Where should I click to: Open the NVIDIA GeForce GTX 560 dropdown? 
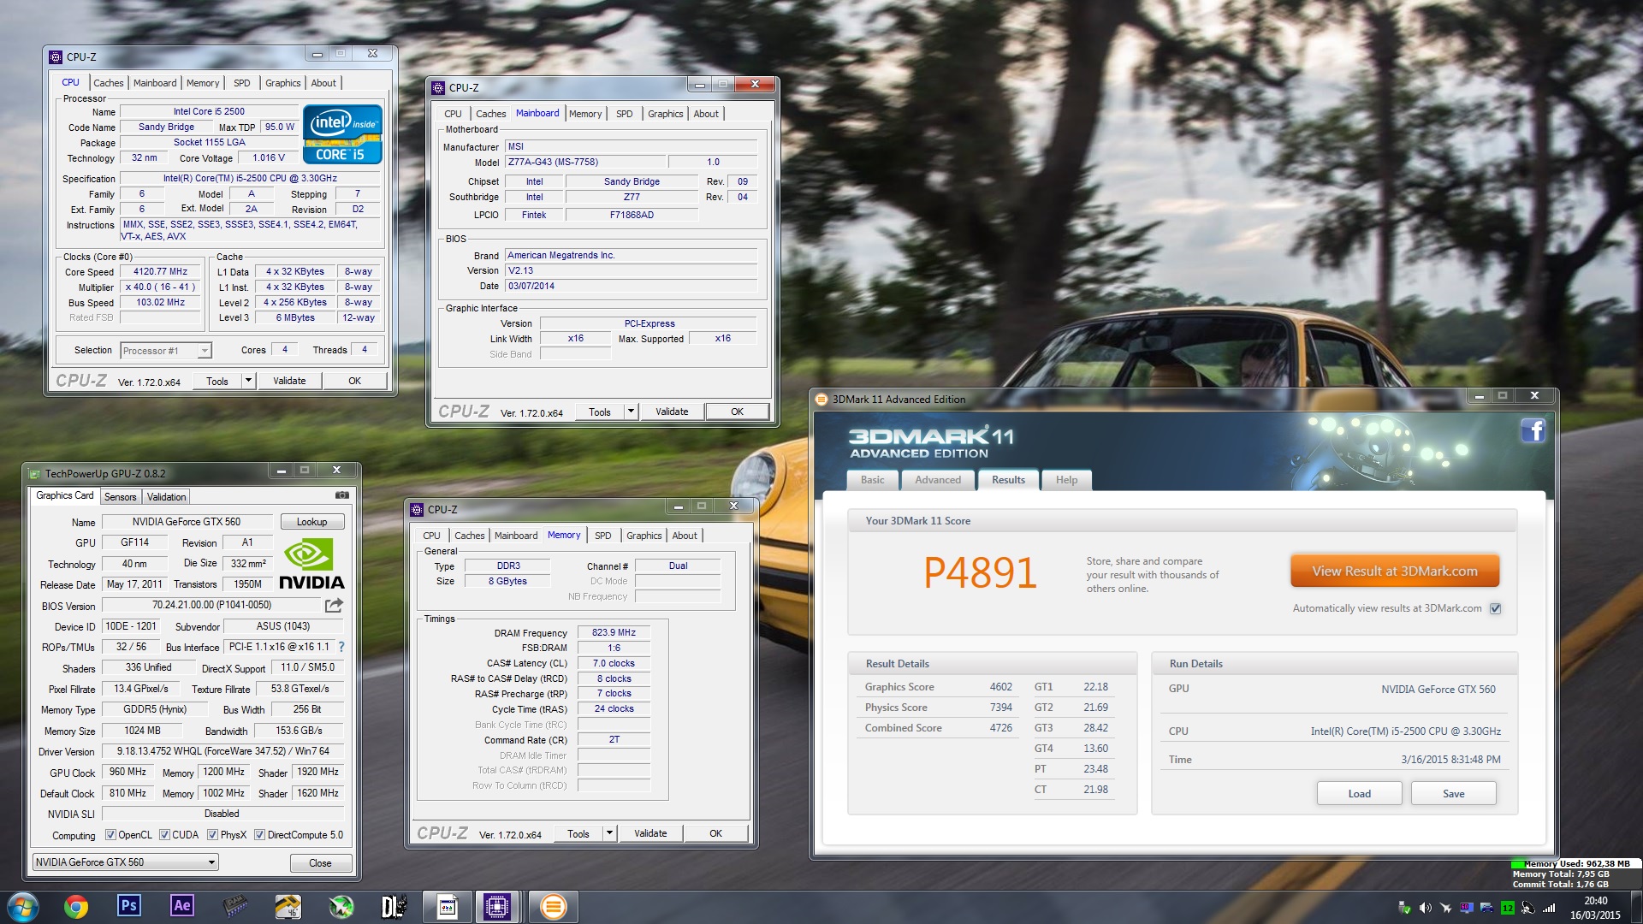125,862
